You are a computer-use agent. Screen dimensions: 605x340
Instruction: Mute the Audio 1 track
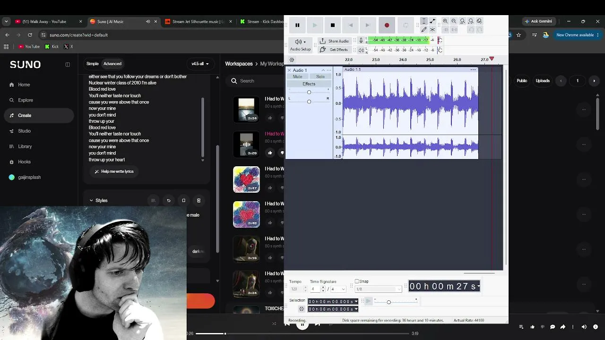297,77
